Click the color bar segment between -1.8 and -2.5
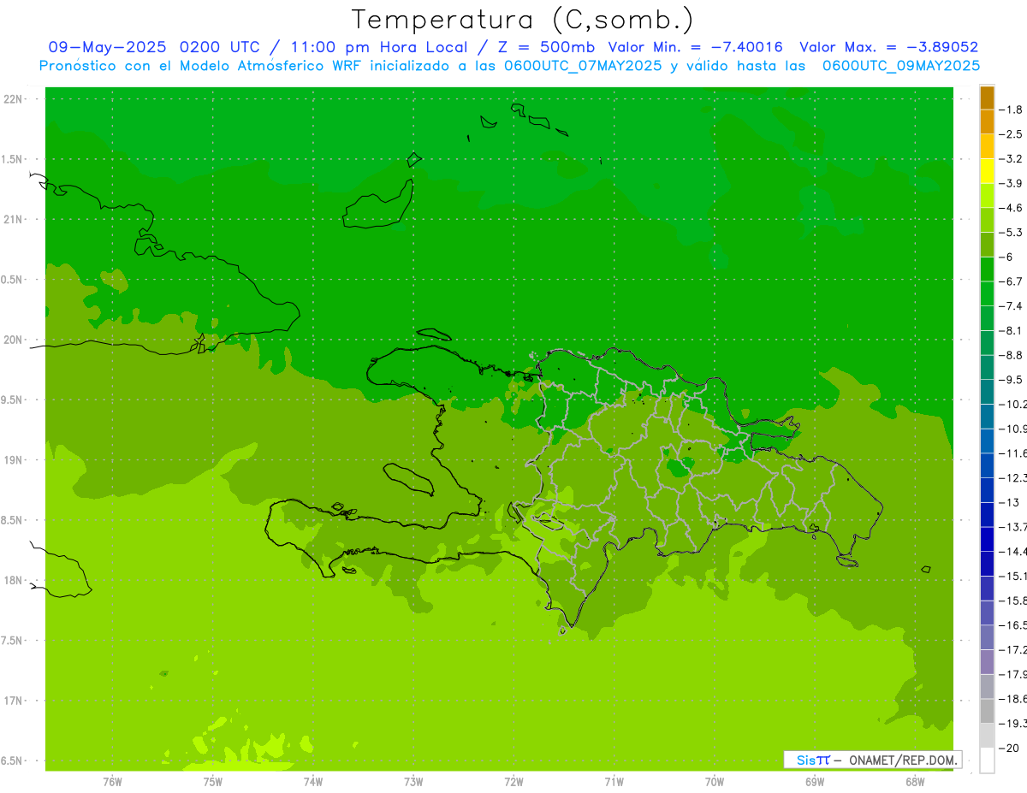The width and height of the screenshot is (1027, 793). click(987, 121)
